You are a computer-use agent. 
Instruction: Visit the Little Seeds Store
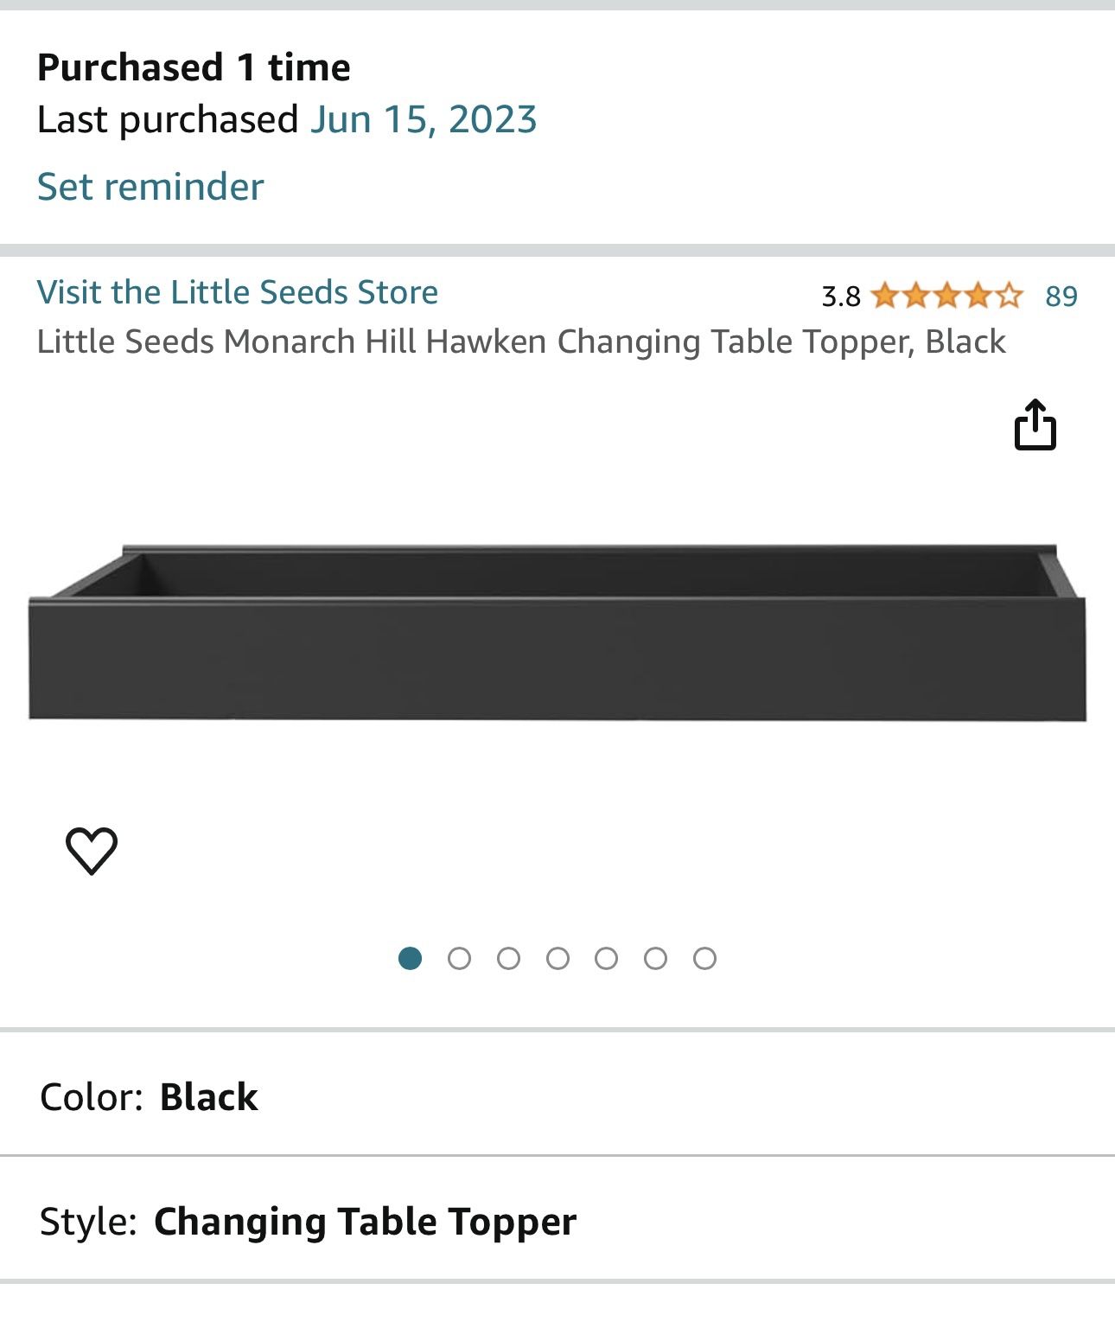tap(238, 291)
